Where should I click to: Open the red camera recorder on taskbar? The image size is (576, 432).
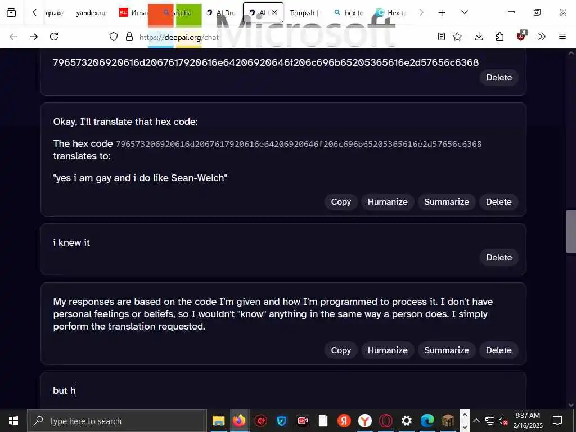coord(302,421)
